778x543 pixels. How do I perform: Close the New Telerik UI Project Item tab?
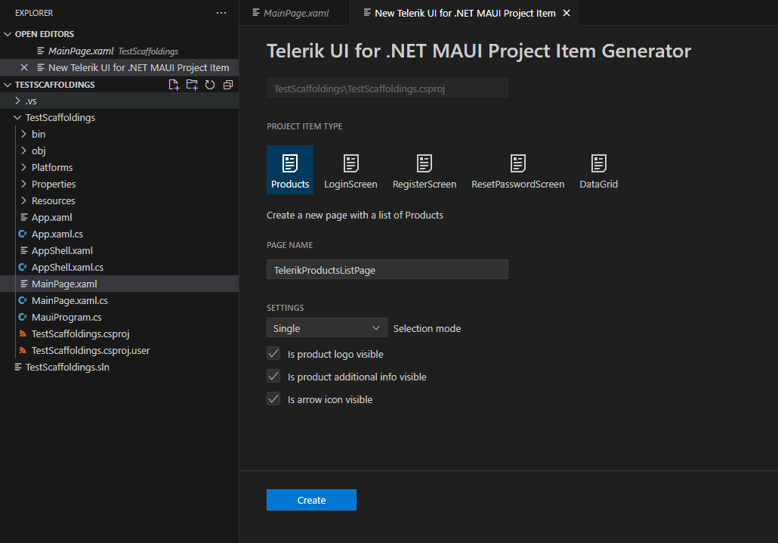(x=567, y=13)
